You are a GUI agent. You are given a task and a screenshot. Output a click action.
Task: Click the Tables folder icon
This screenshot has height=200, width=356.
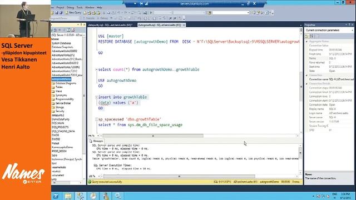pos(53,87)
